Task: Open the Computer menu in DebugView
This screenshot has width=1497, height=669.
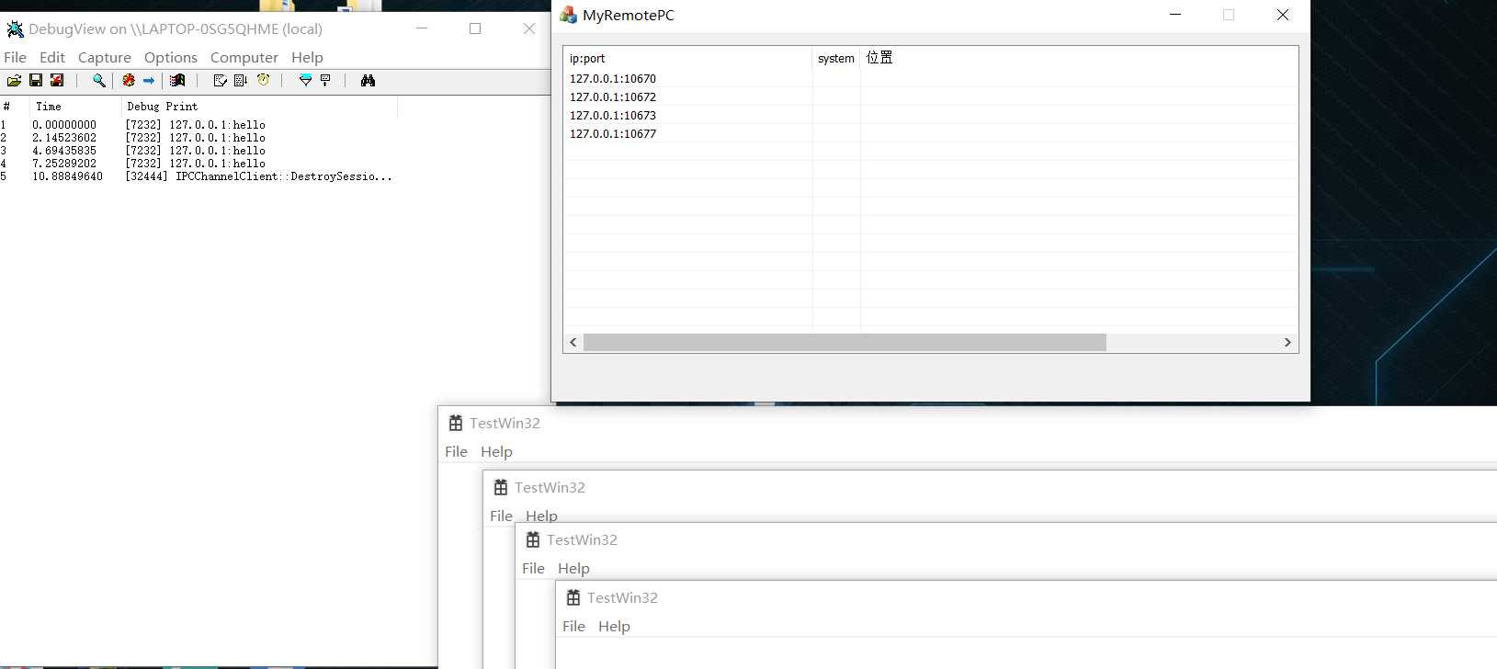Action: [244, 57]
